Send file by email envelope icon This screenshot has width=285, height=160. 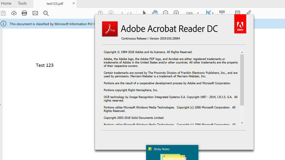pos(35,13)
